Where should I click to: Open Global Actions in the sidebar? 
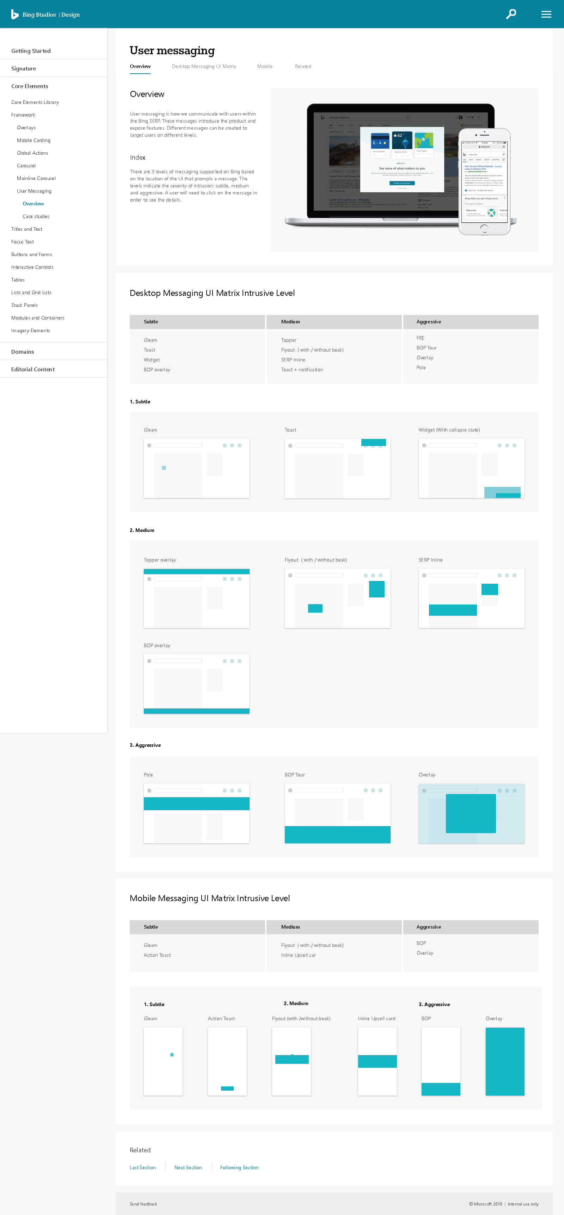[x=32, y=153]
